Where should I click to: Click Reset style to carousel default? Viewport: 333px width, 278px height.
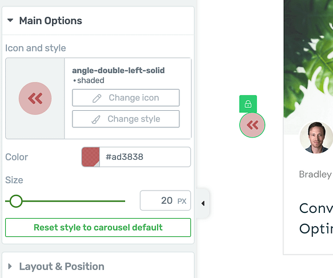point(98,228)
